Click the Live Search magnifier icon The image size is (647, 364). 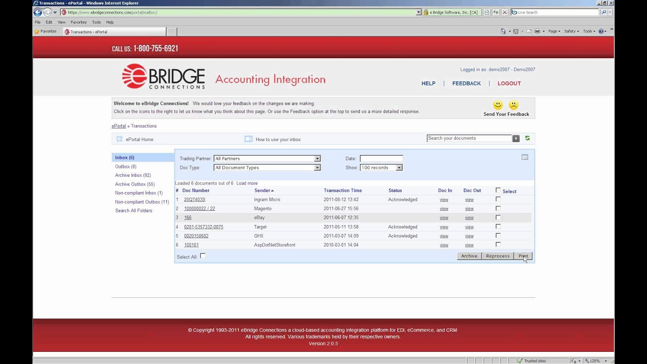pyautogui.click(x=604, y=12)
